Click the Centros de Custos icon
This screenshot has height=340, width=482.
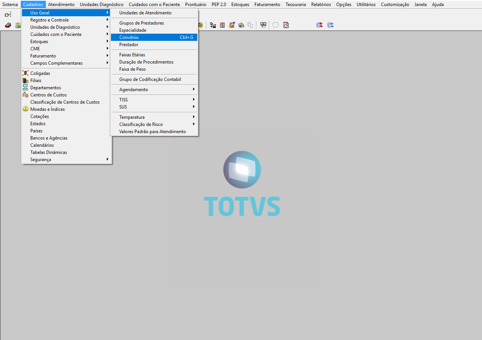point(25,95)
